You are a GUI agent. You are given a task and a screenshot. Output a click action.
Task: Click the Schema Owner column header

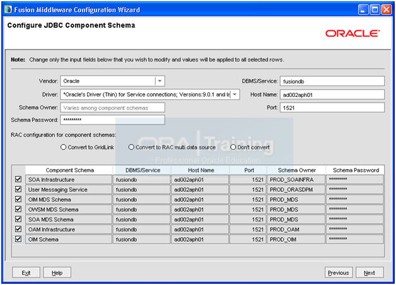tap(297, 170)
